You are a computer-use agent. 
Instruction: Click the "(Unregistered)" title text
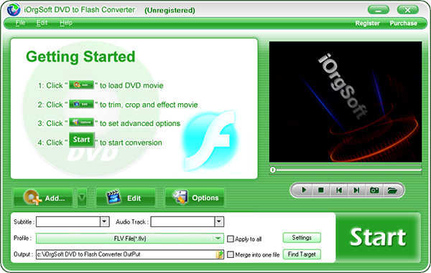tap(170, 11)
